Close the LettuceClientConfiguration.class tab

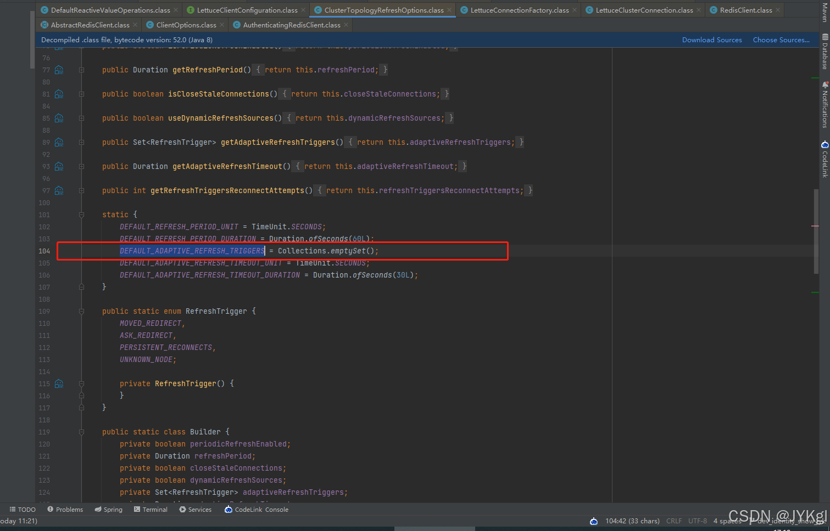[303, 10]
